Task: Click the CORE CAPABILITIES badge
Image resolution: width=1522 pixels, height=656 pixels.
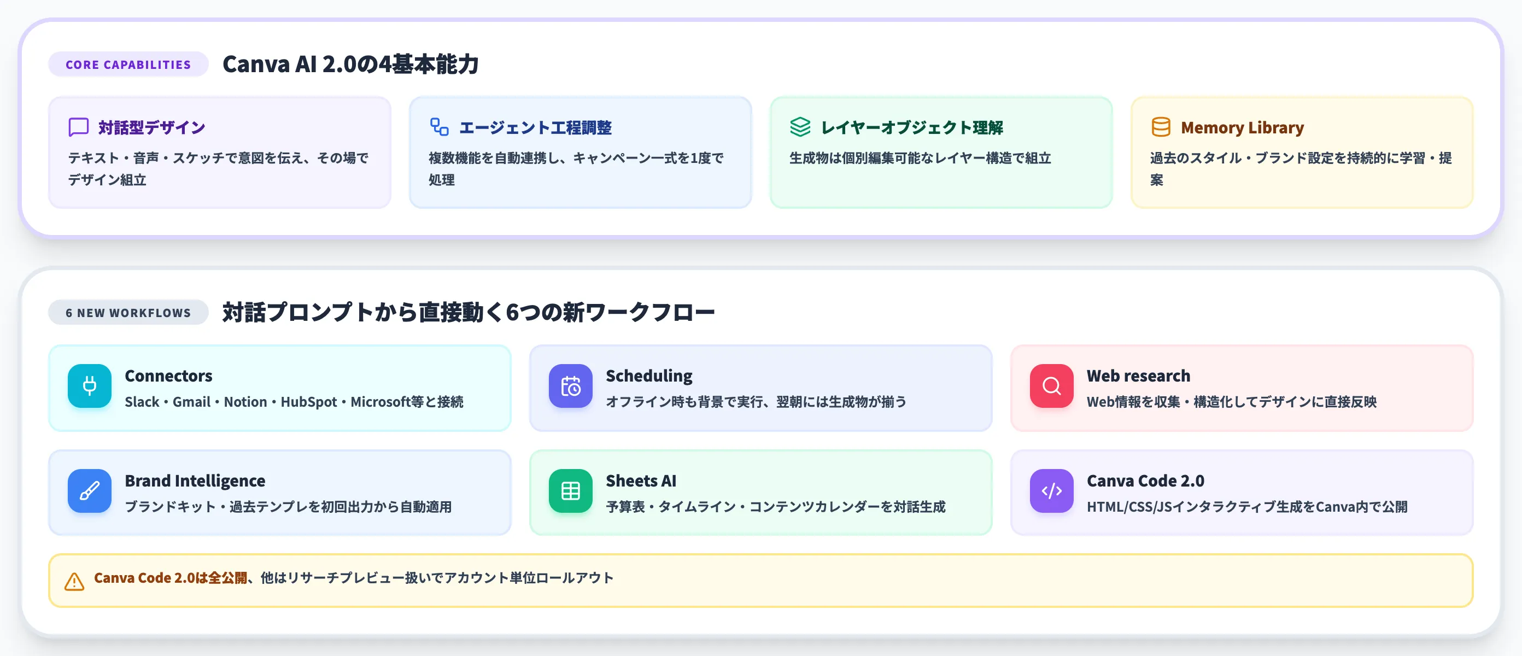Action: [128, 65]
